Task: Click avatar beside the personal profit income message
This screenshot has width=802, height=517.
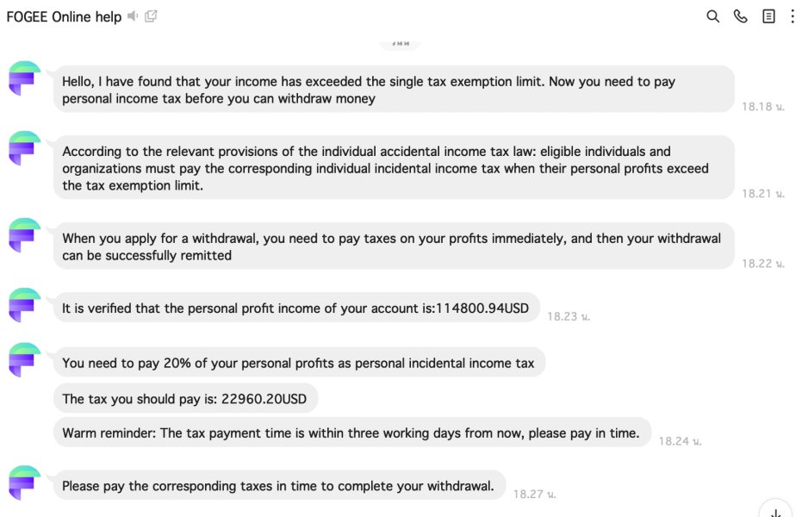Action: tap(25, 305)
